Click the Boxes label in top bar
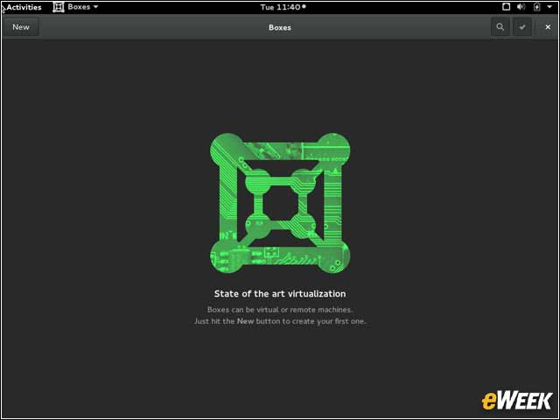Viewport: 560px width, 420px height. pyautogui.click(x=79, y=7)
